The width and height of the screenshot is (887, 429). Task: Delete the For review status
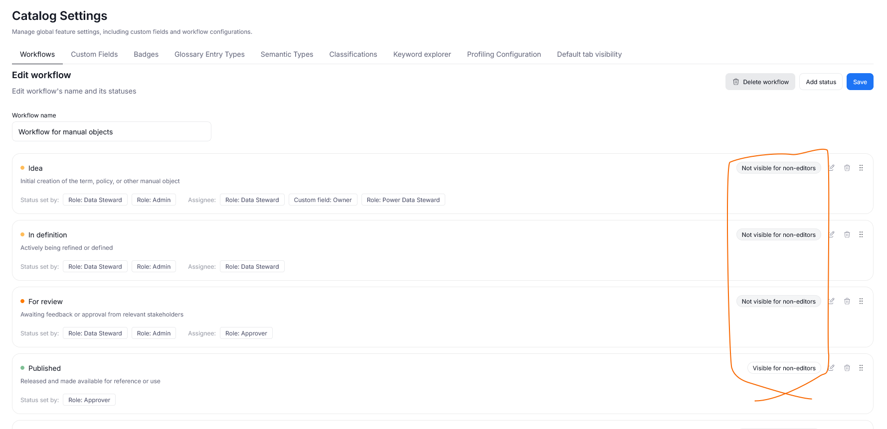(847, 301)
